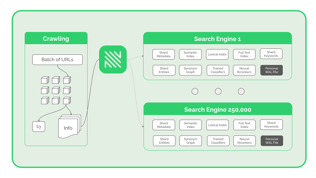Screen dimensions: 316x178
Task: Select the Search Engine 250,000 header
Action: (x=218, y=109)
